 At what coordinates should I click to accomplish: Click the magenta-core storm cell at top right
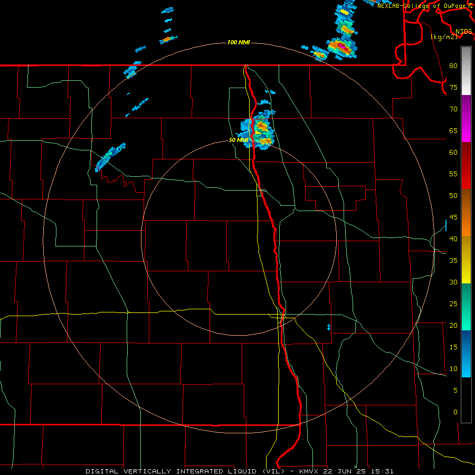tap(343, 49)
